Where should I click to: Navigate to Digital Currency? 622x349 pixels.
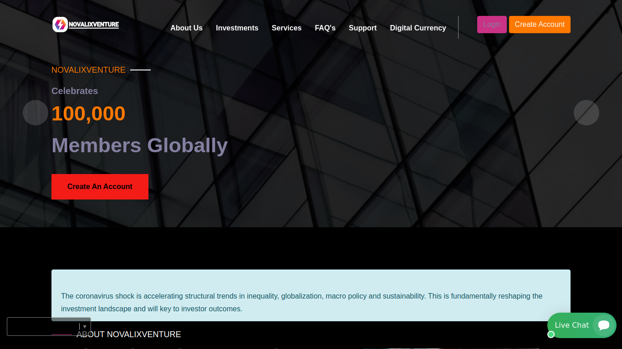[418, 28]
